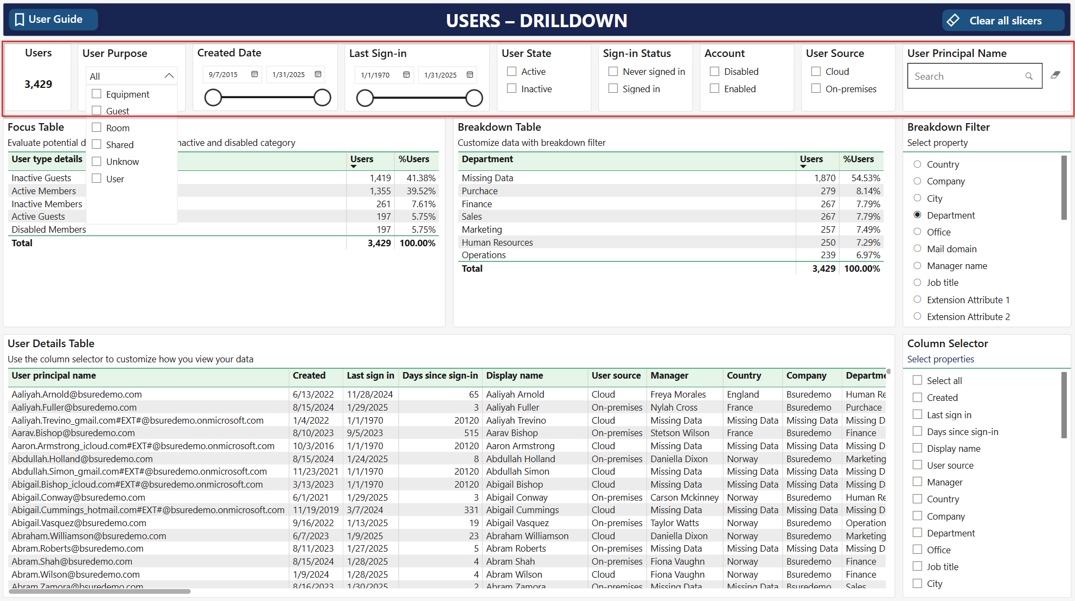Click the search magnifier icon
The height and width of the screenshot is (601, 1075).
[x=1029, y=76]
